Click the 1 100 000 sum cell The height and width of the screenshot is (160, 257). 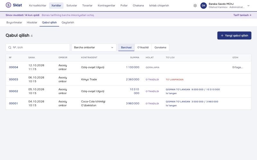coord(133,67)
